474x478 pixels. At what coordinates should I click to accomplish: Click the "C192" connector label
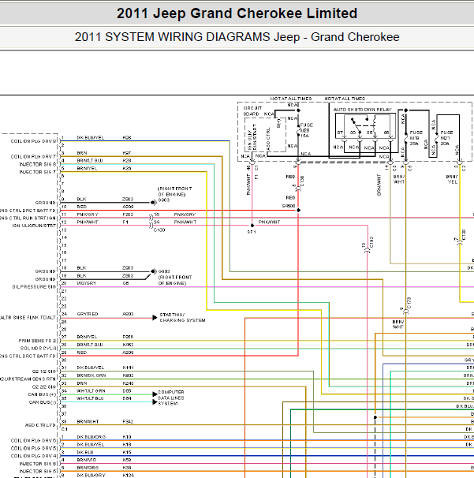[x=371, y=242]
